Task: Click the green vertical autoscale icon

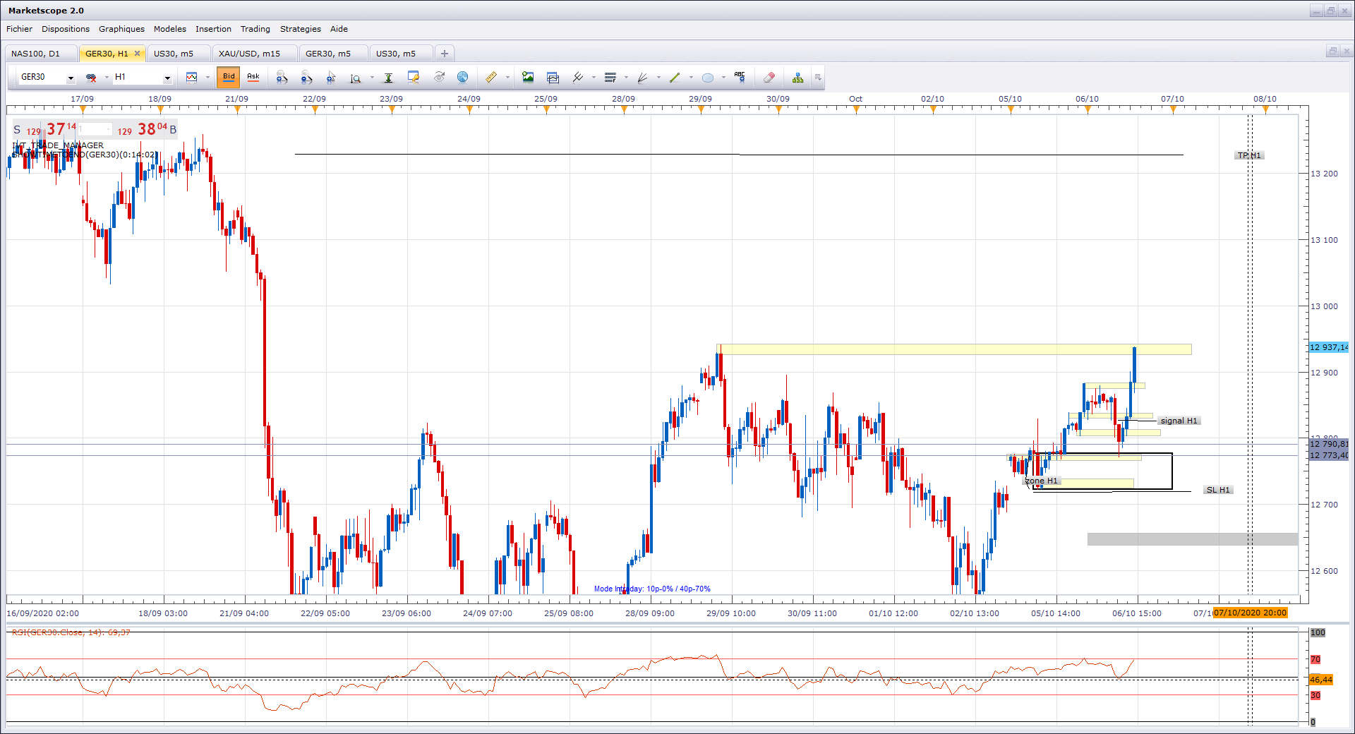Action: [x=388, y=78]
